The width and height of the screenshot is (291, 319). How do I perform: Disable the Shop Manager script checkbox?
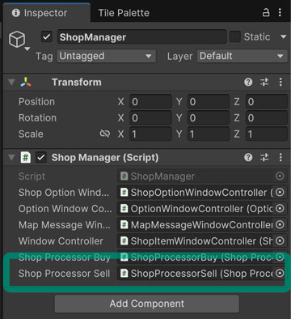(41, 157)
